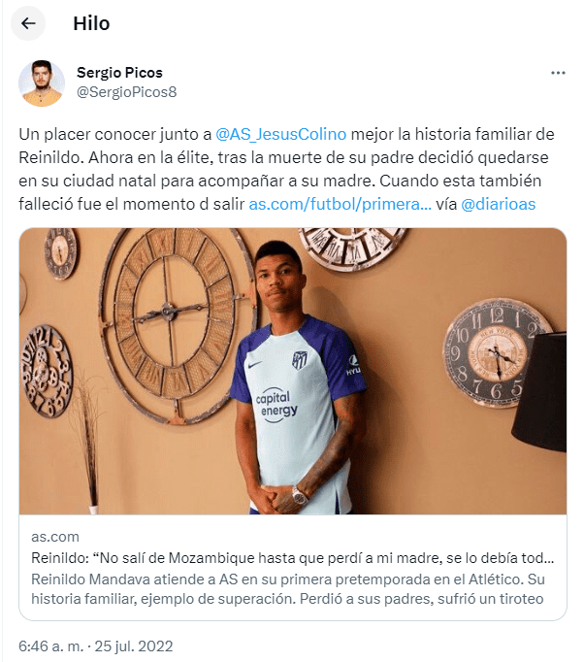Open the tweet timestamp 6:46 a. m.
The height and width of the screenshot is (662, 584).
[51, 646]
